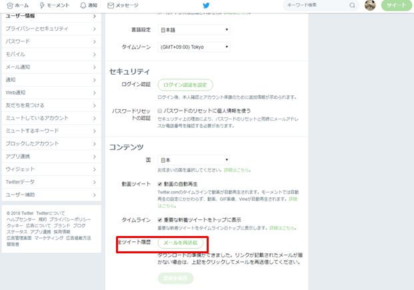Screen dimensions: 414x290
Task: Open 通知 settings in sidebar
Action: tap(51, 80)
